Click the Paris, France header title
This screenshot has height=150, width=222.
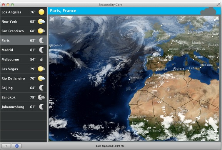point(63,11)
